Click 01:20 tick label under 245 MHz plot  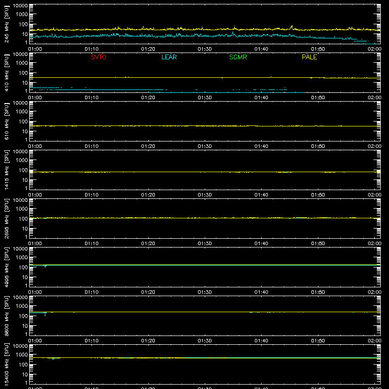coord(148,49)
